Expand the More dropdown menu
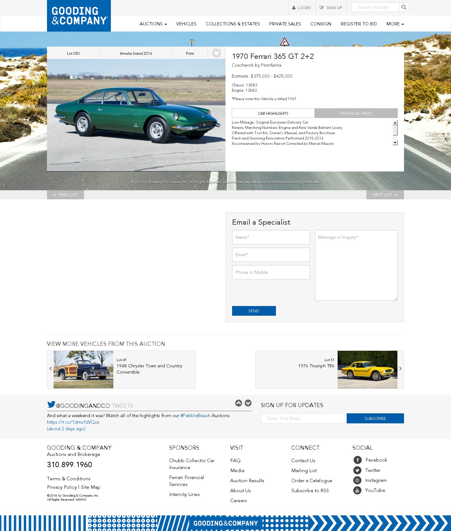 click(395, 24)
